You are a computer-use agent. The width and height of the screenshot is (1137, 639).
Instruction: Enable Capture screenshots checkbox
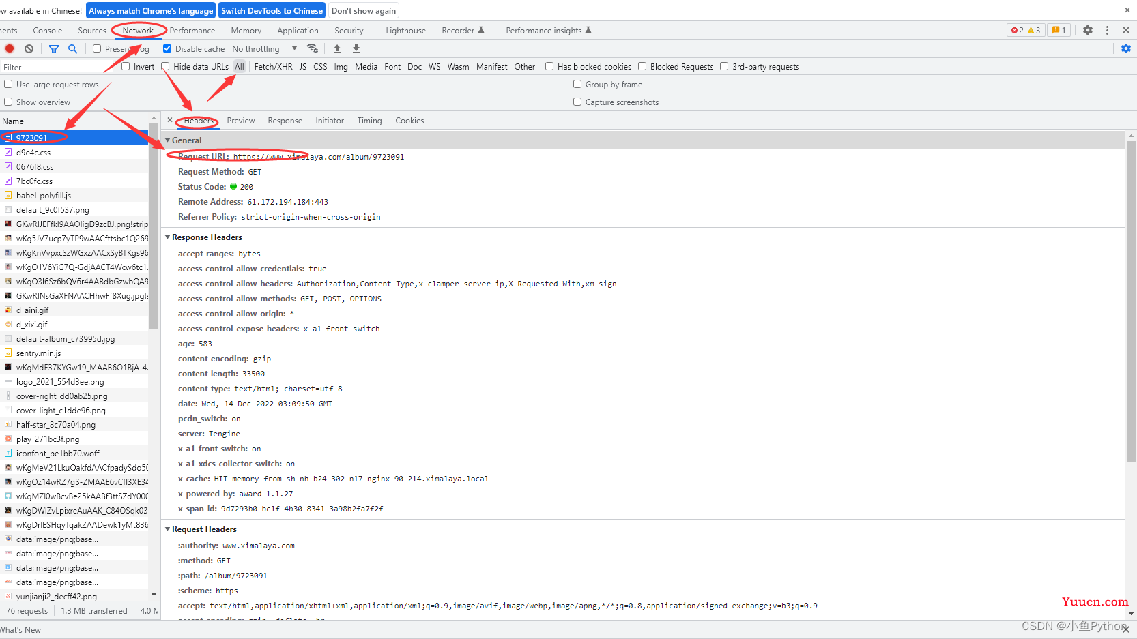tap(577, 102)
